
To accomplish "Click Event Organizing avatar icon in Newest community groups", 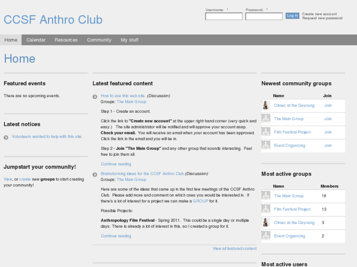I will pos(266,146).
